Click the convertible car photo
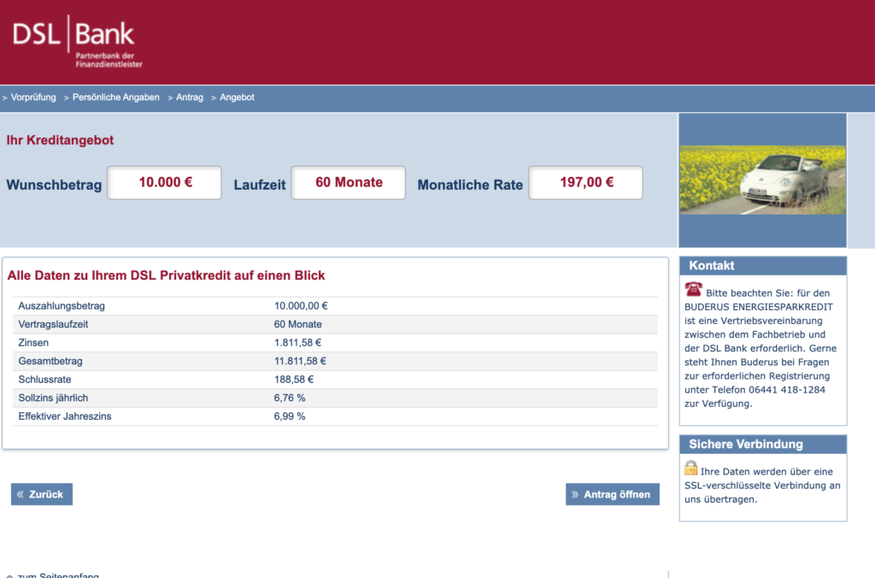The height and width of the screenshot is (578, 875). [x=762, y=180]
